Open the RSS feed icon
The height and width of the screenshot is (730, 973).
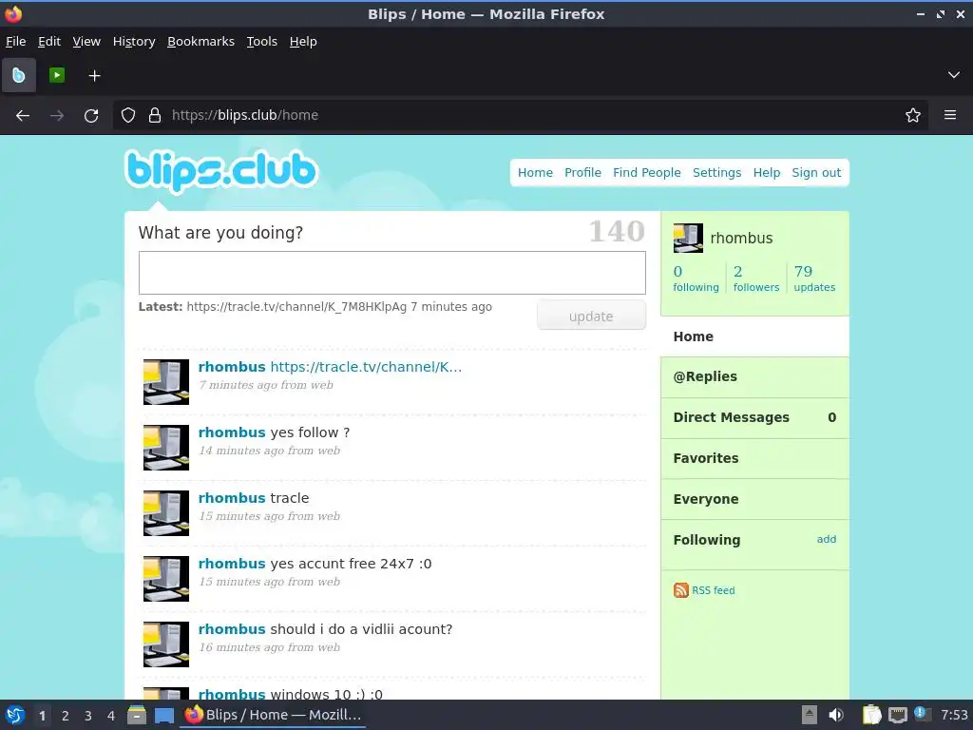[x=680, y=590]
